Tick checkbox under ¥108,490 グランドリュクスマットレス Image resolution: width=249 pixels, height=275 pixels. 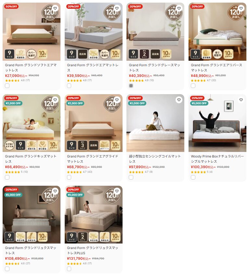pyautogui.click(x=7, y=269)
